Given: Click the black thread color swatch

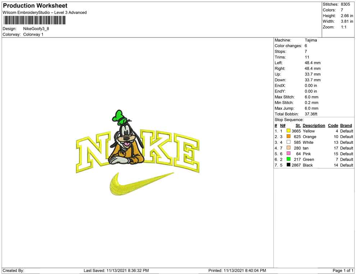Looking at the screenshot, I should (x=288, y=165).
